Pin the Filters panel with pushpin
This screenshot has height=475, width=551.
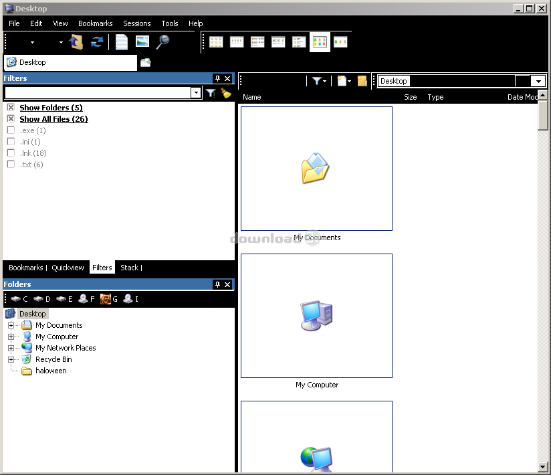(217, 78)
